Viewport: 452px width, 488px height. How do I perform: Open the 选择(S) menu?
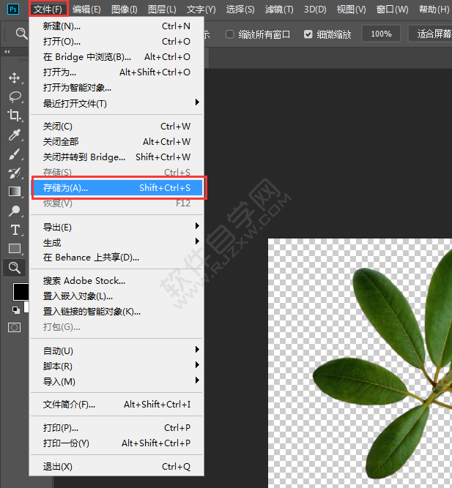click(x=240, y=10)
